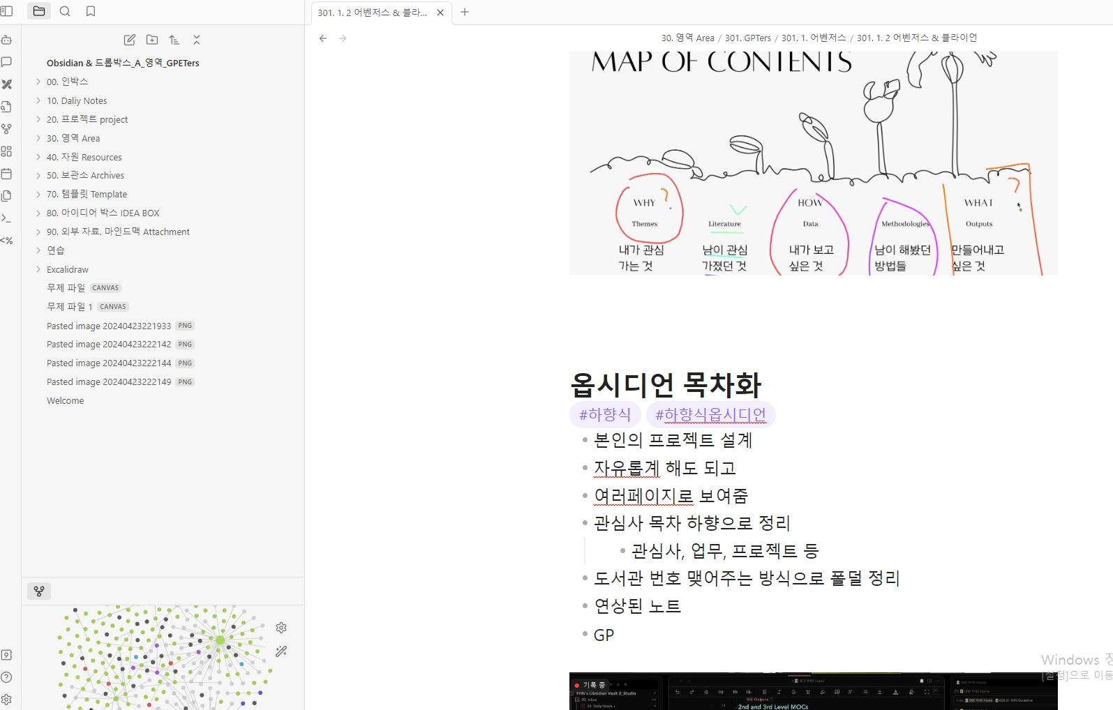The width and height of the screenshot is (1113, 710).
Task: Click the robot assistant ribbon icon
Action: 7,40
